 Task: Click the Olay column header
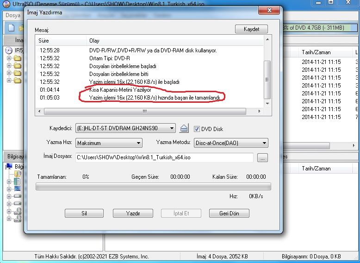175,41
